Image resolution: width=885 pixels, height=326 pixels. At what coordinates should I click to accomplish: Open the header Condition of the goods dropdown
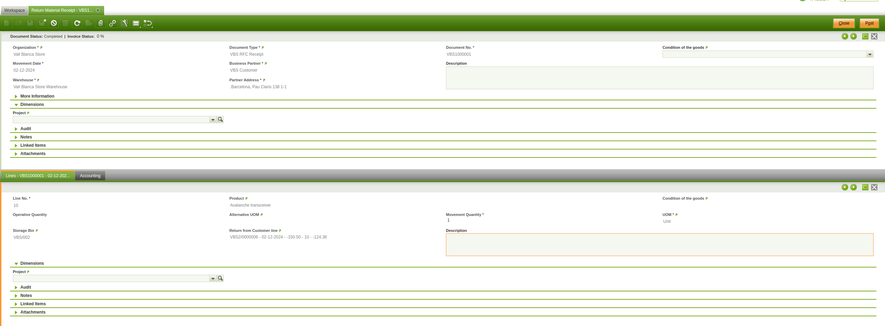coord(870,54)
